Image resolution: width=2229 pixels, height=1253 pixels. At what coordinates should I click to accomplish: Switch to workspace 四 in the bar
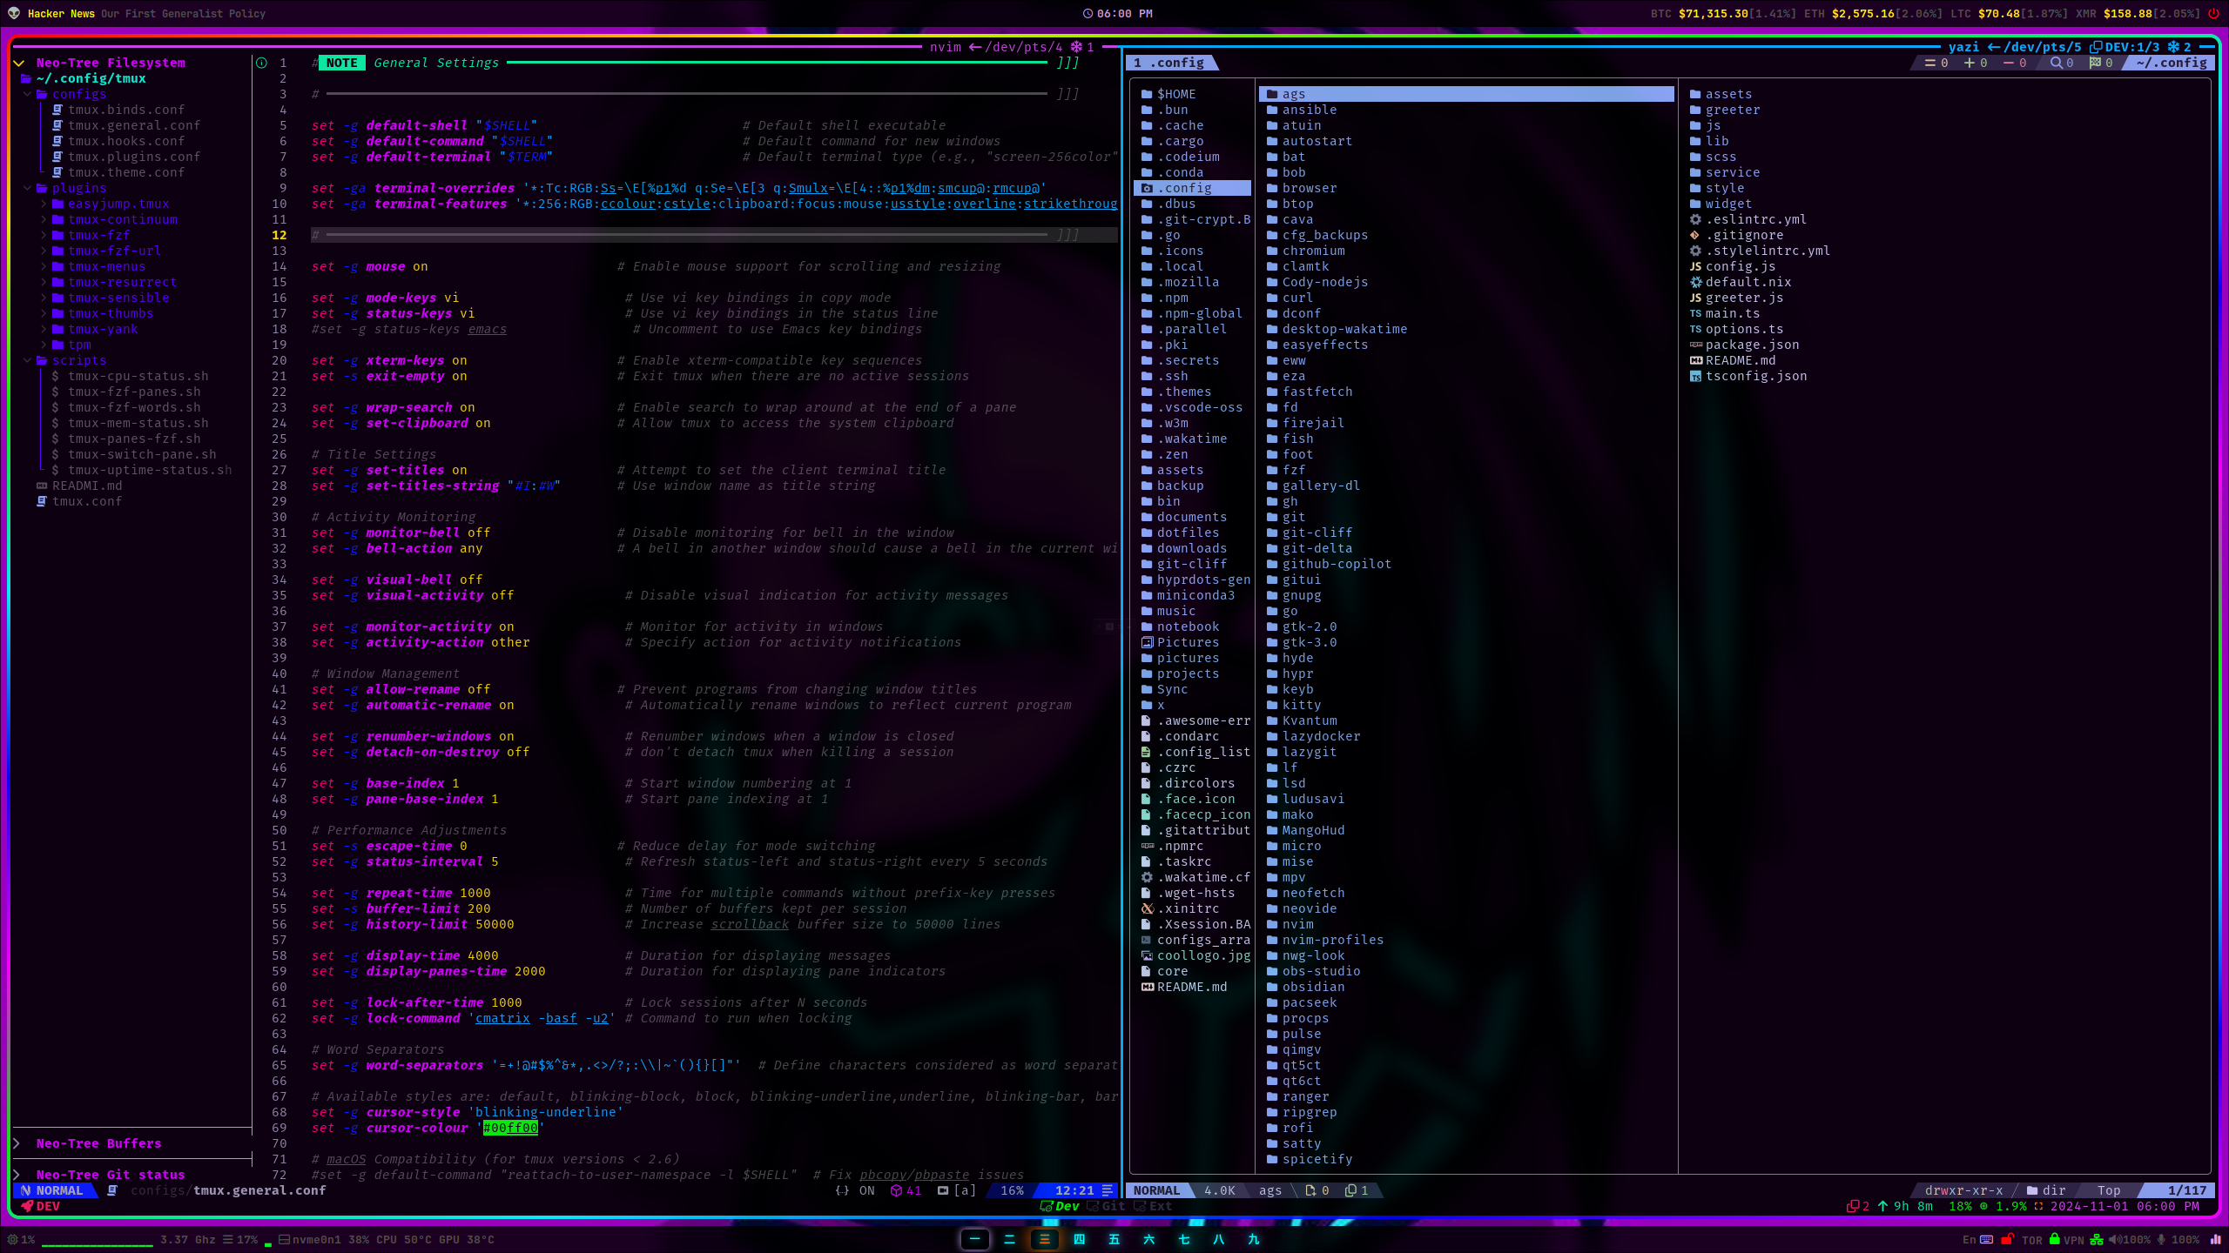[1079, 1239]
